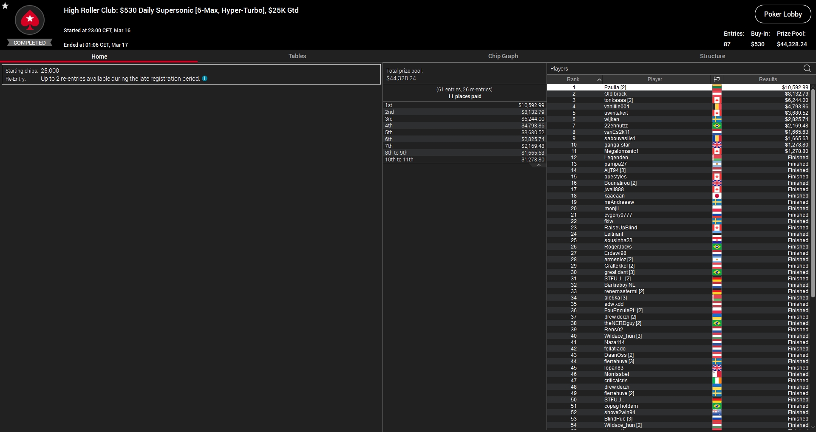Search players with the magnifier icon
The image size is (816, 432).
(807, 68)
